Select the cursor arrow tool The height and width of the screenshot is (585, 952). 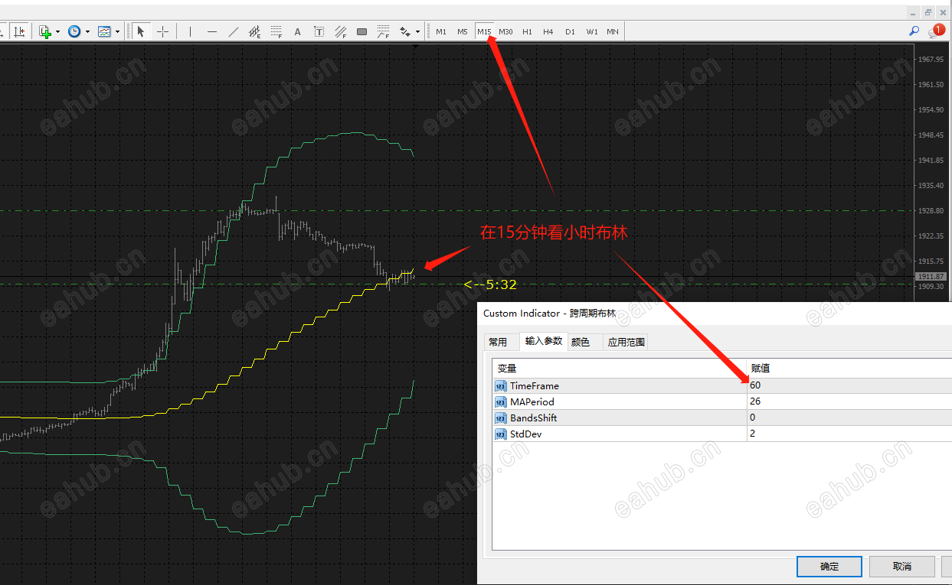click(x=141, y=31)
